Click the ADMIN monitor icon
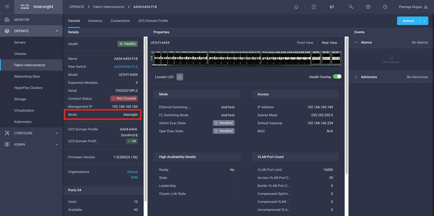Screen dimensions: 434x216 point(7,144)
